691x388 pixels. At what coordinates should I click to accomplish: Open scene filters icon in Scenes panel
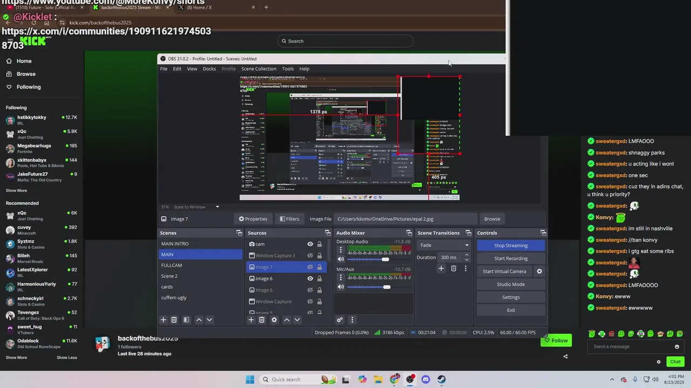[186, 320]
